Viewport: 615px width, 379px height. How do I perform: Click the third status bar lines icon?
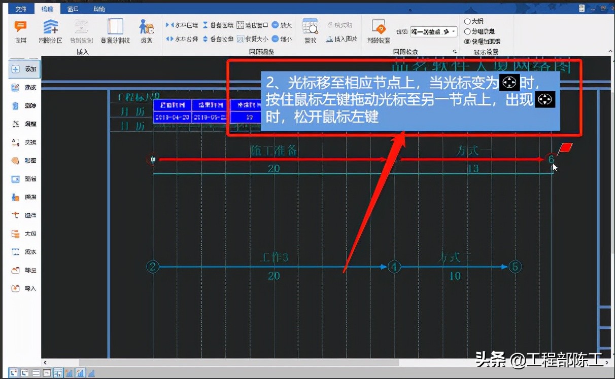pos(36,373)
